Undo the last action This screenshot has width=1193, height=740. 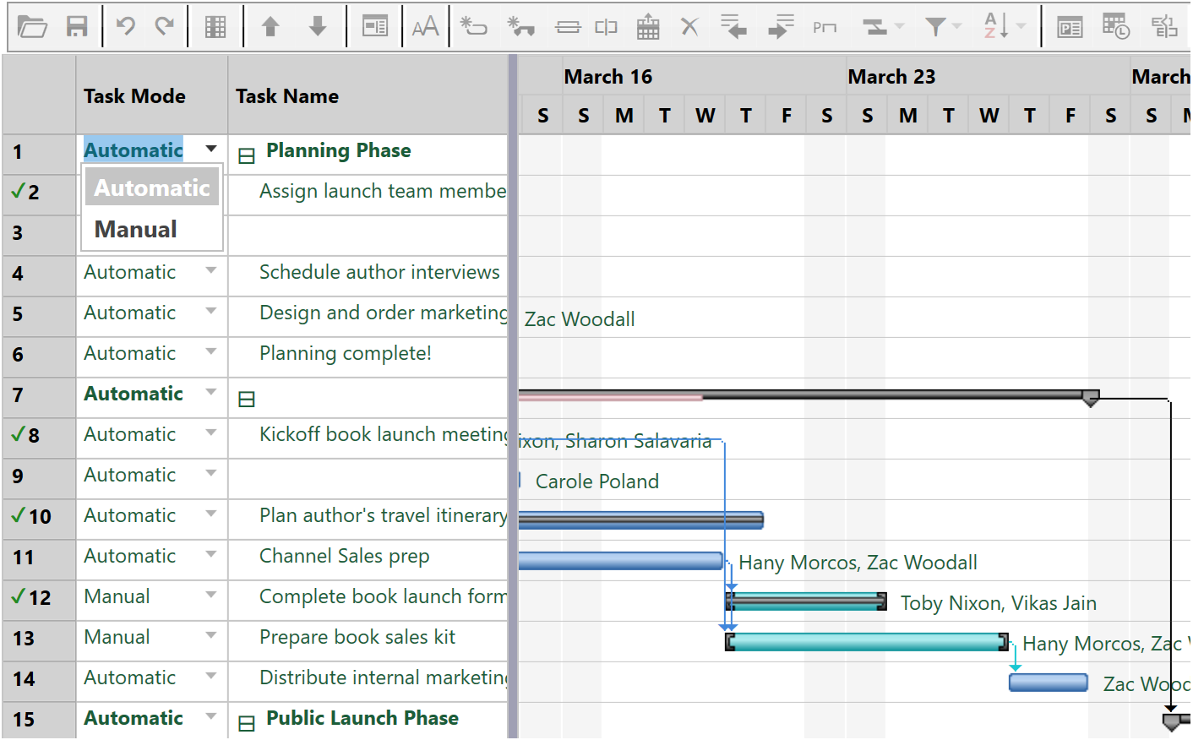(x=126, y=26)
